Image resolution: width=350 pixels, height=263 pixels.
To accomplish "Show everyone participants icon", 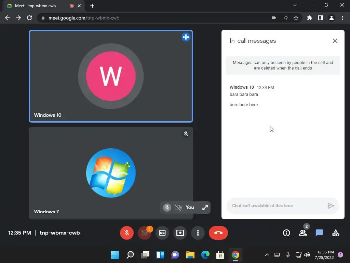I will tap(303, 233).
